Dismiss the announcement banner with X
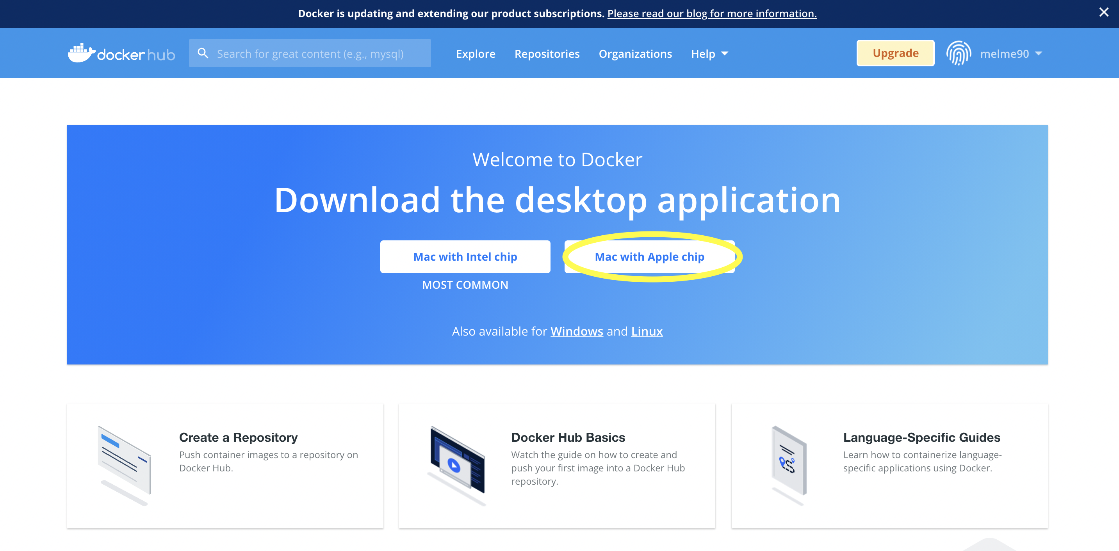 [x=1104, y=12]
